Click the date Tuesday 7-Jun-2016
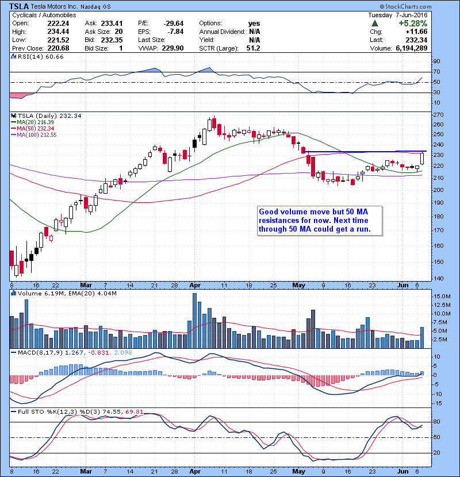This screenshot has width=460, height=477. [398, 15]
